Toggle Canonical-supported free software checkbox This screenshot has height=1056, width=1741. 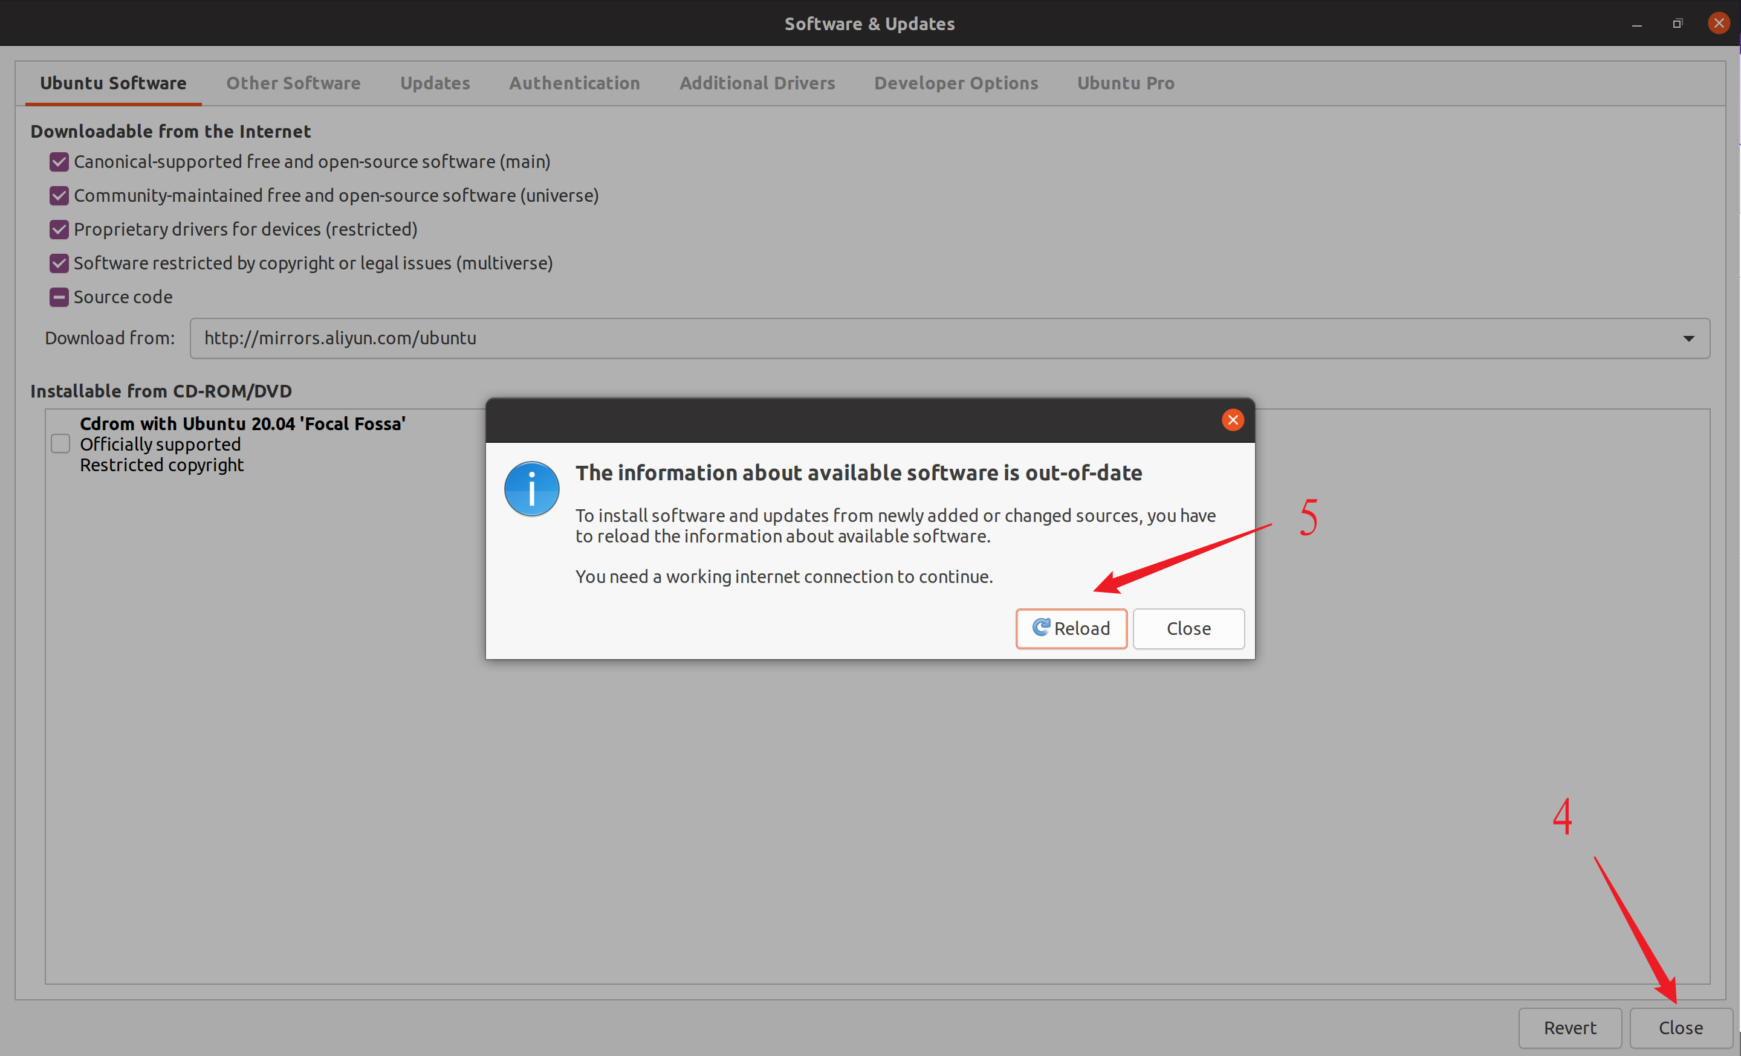tap(57, 163)
